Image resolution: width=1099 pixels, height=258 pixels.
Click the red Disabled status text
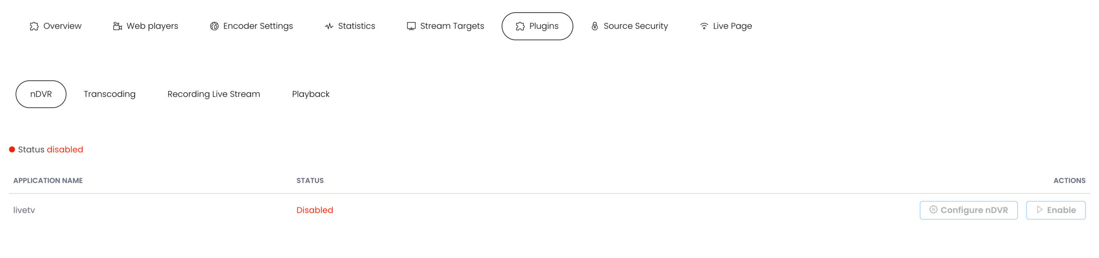click(x=314, y=210)
